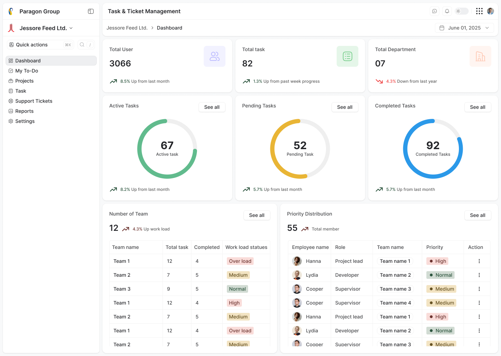This screenshot has width=501, height=356.
Task: Open the notifications bell
Action: 447,11
